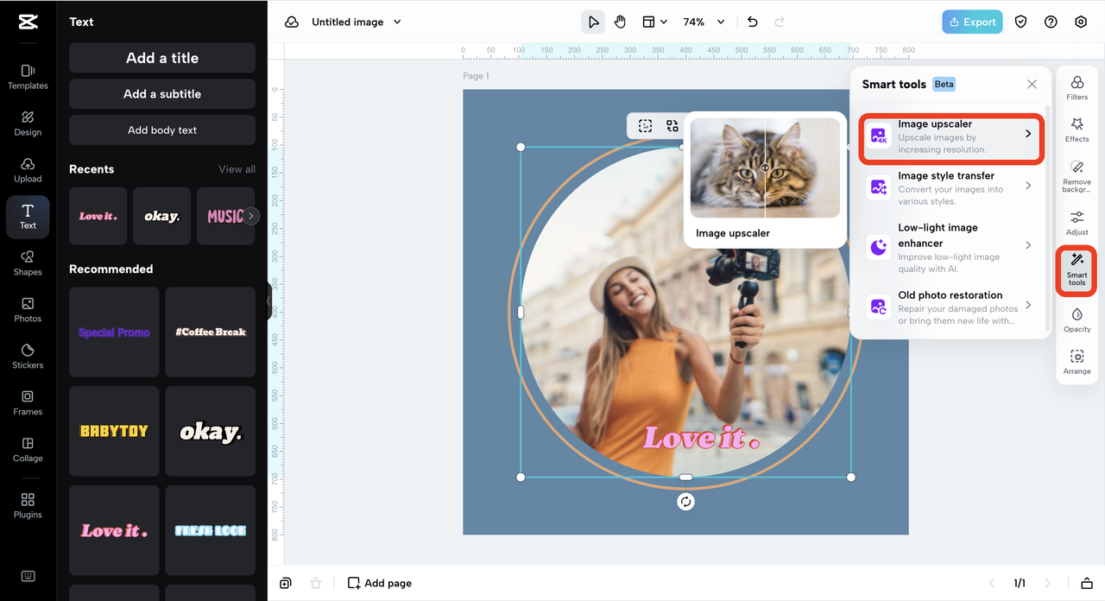Choose the FRESH LOOK text preset
The width and height of the screenshot is (1105, 601).
211,530
